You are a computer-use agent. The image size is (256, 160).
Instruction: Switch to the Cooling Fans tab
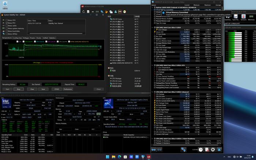pyautogui.click(x=17, y=38)
